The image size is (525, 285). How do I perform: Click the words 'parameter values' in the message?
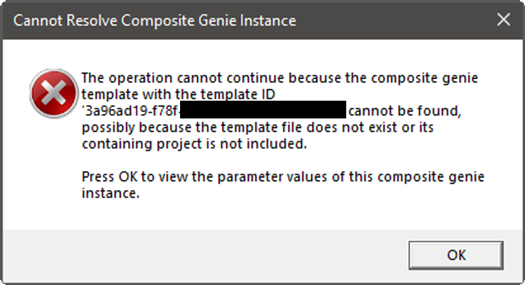click(x=272, y=177)
